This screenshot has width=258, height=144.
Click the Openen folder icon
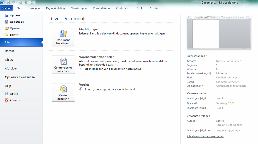click(x=7, y=28)
